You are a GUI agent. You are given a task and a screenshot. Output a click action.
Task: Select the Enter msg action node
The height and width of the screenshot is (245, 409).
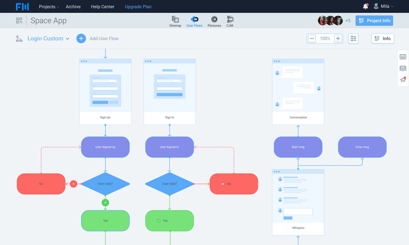point(362,147)
